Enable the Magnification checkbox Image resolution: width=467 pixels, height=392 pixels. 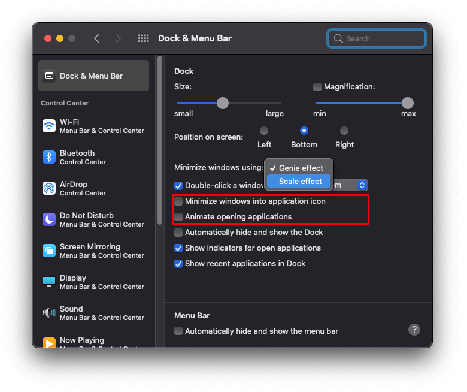pyautogui.click(x=317, y=87)
